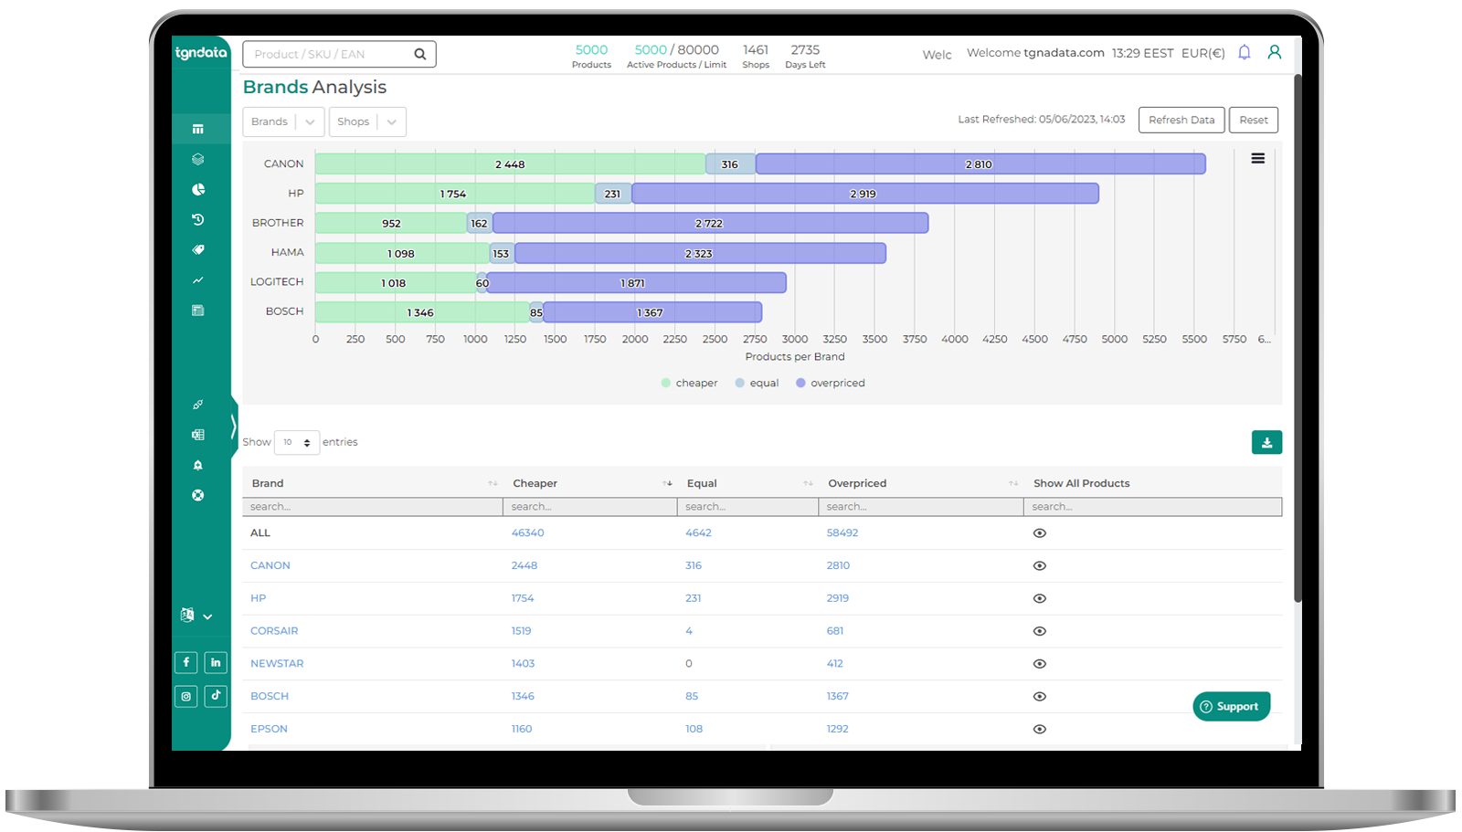Click the Overpriced column search field

point(921,507)
